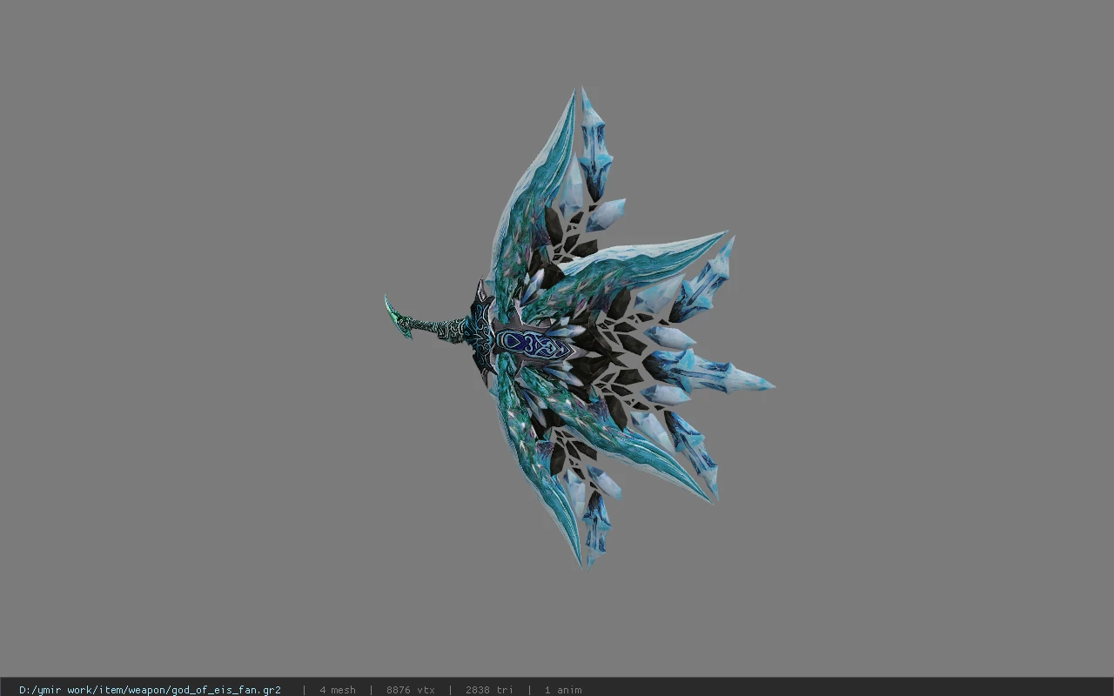The width and height of the screenshot is (1114, 696).
Task: Click the '1 anim' status entry
Action: click(x=563, y=690)
